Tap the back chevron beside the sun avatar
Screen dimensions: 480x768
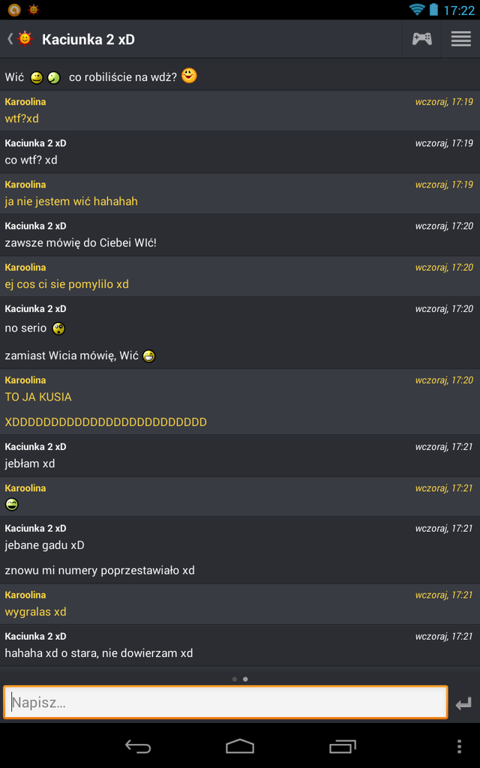[x=10, y=39]
